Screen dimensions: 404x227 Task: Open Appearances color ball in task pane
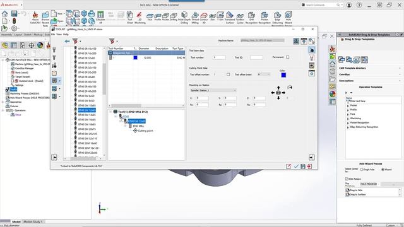(333, 94)
